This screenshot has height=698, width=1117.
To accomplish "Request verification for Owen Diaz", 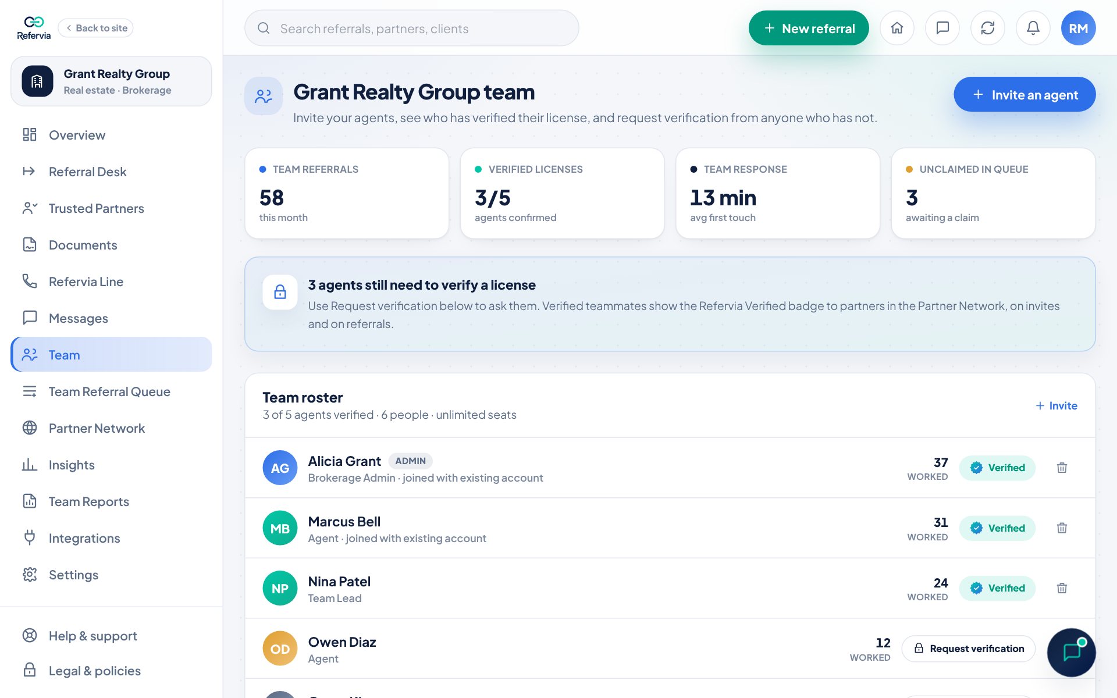I will [969, 649].
